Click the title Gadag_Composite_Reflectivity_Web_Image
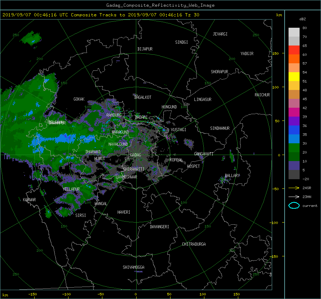The height and width of the screenshot is (299, 321). [x=160, y=5]
